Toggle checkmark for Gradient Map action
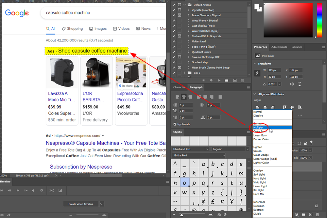 [x=174, y=62]
